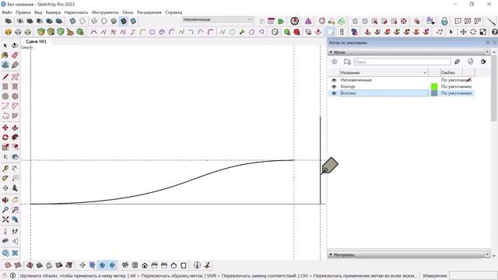Collapse the Метки panel triangle
Viewport: 498px width, 280px height.
tap(331, 52)
